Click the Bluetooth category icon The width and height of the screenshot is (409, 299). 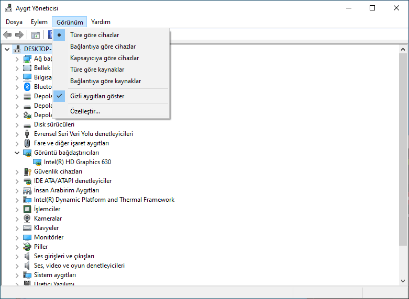pos(27,87)
